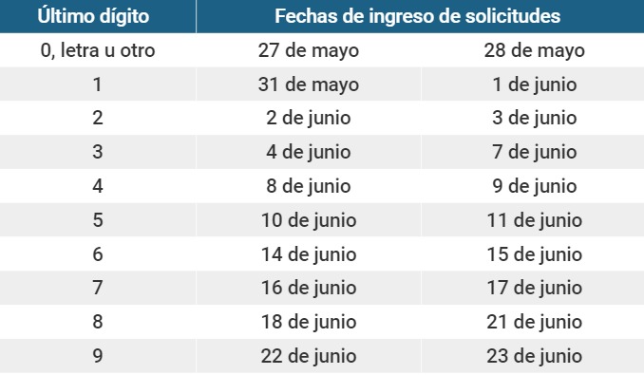Select the '22 de junio' date cell

[309, 356]
